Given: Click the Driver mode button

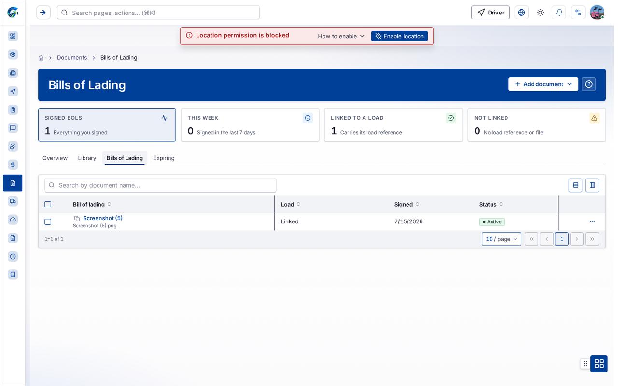Looking at the screenshot, I should coord(491,13).
